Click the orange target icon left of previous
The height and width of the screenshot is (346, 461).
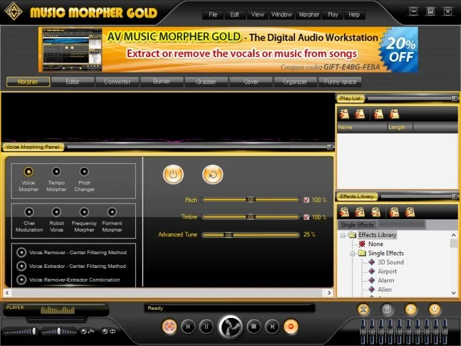click(169, 326)
